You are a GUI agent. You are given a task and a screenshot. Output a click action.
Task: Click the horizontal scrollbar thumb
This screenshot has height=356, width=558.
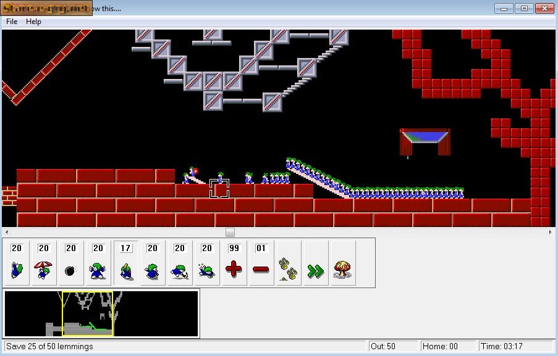pos(230,233)
